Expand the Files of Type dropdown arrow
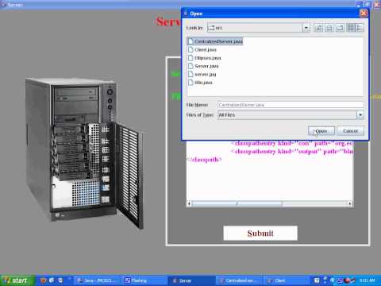Image resolution: width=381 pixels, height=286 pixels. pos(360,115)
